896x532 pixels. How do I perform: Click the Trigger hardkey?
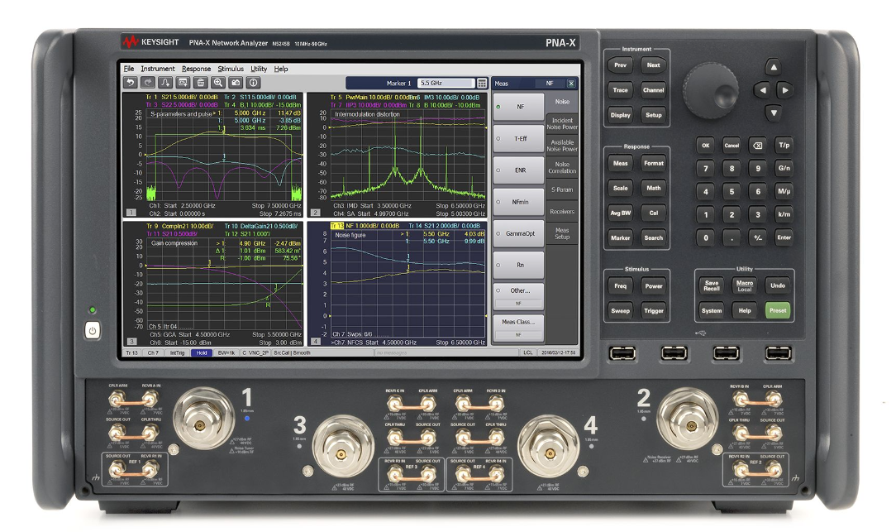tap(654, 310)
